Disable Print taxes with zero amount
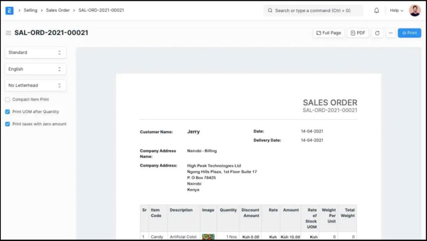427x241 pixels. (8, 124)
